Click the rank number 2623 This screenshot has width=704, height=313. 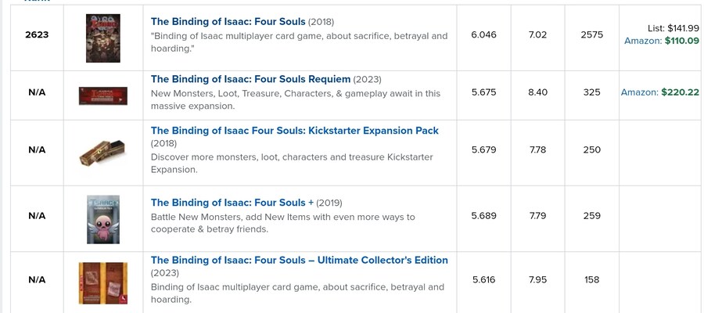pyautogui.click(x=37, y=35)
